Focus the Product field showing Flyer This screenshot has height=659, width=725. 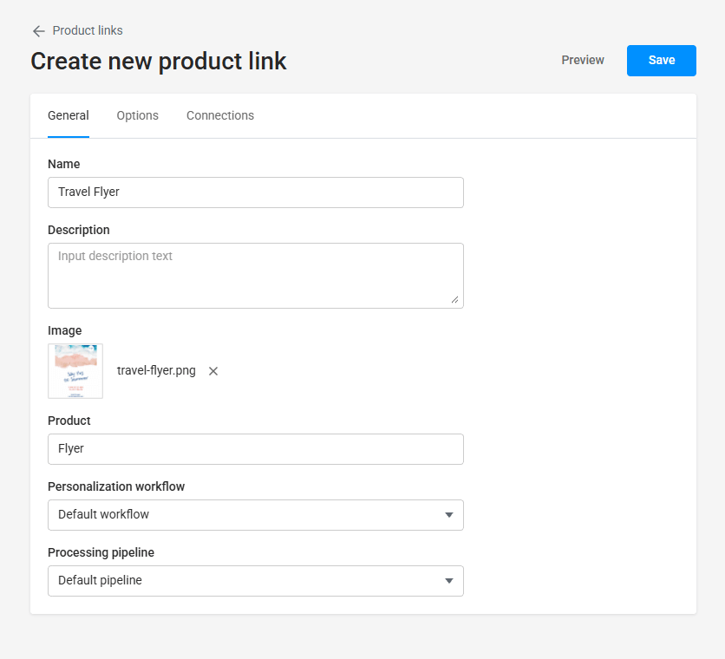click(256, 448)
